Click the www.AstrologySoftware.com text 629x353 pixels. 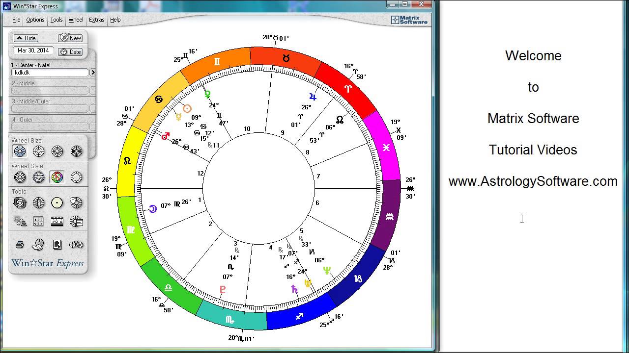(533, 181)
